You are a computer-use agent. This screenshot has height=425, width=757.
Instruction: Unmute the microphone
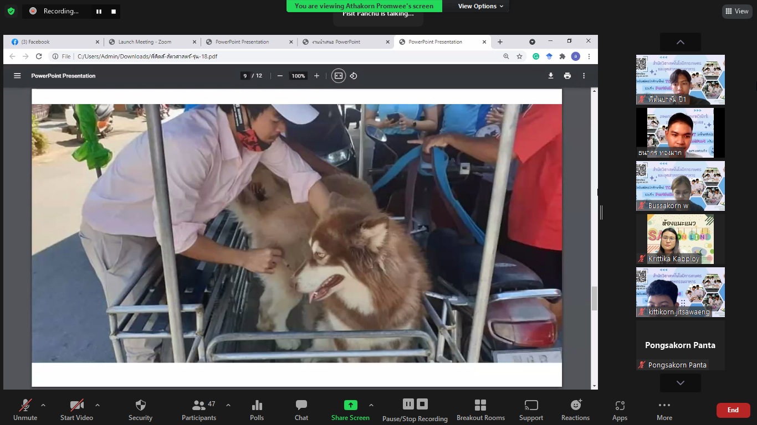click(x=25, y=410)
